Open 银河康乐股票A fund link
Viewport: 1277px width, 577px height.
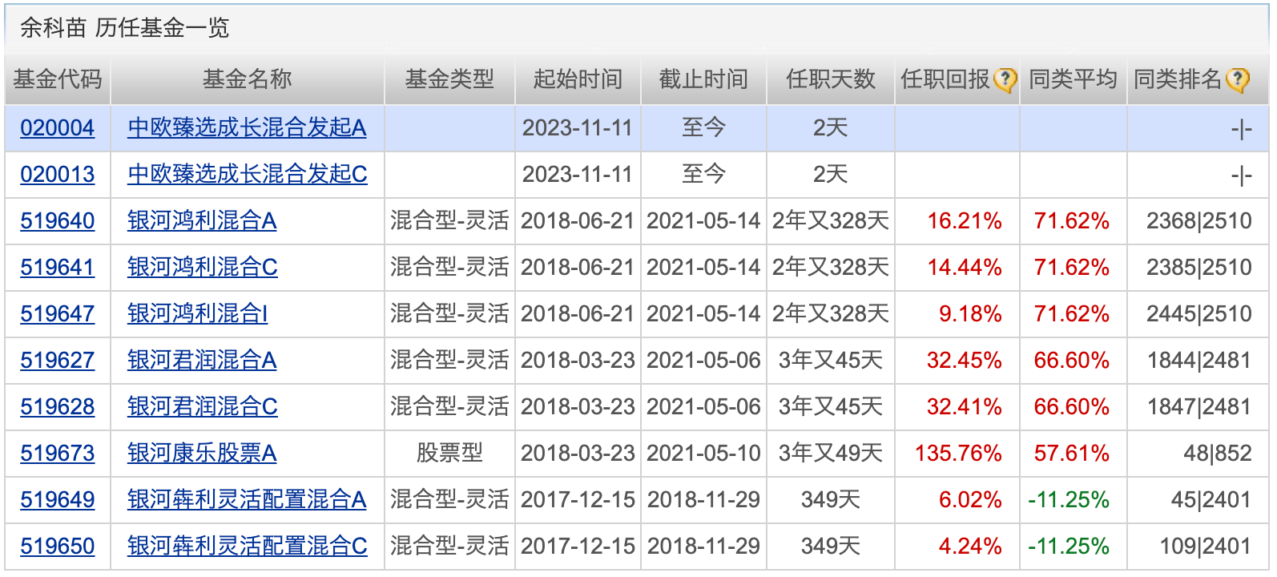pos(202,454)
